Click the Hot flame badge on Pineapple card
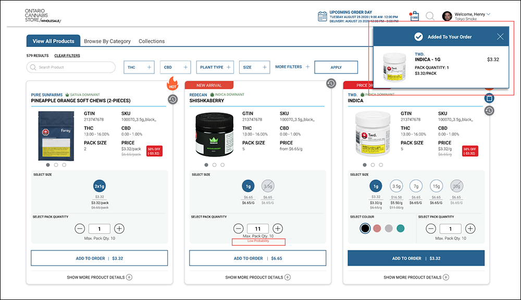Image resolution: width=521 pixels, height=300 pixels. (x=172, y=83)
